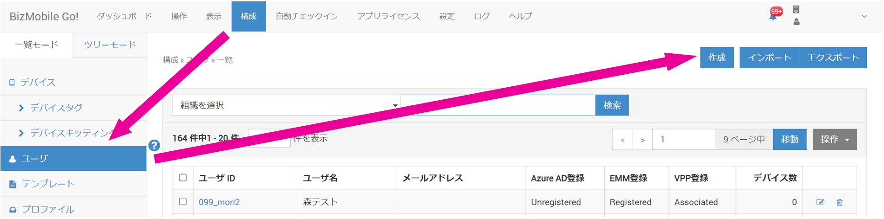Go to next page with > button
This screenshot has width=884, height=219.
click(643, 140)
